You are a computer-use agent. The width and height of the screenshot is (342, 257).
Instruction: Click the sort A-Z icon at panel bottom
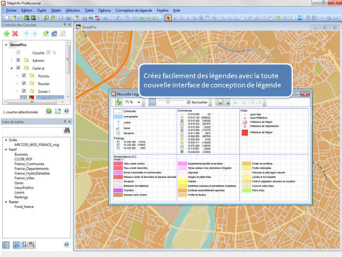tap(17, 245)
